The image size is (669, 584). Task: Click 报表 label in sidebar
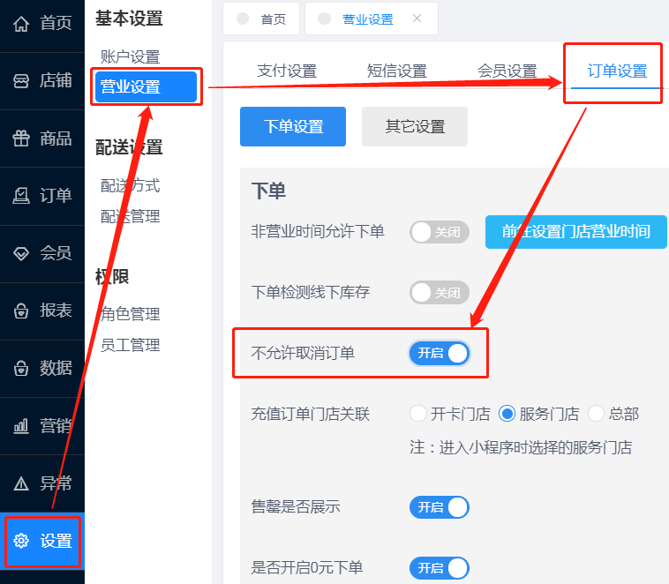pyautogui.click(x=56, y=311)
